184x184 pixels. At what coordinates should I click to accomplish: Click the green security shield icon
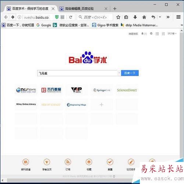click(57, 17)
